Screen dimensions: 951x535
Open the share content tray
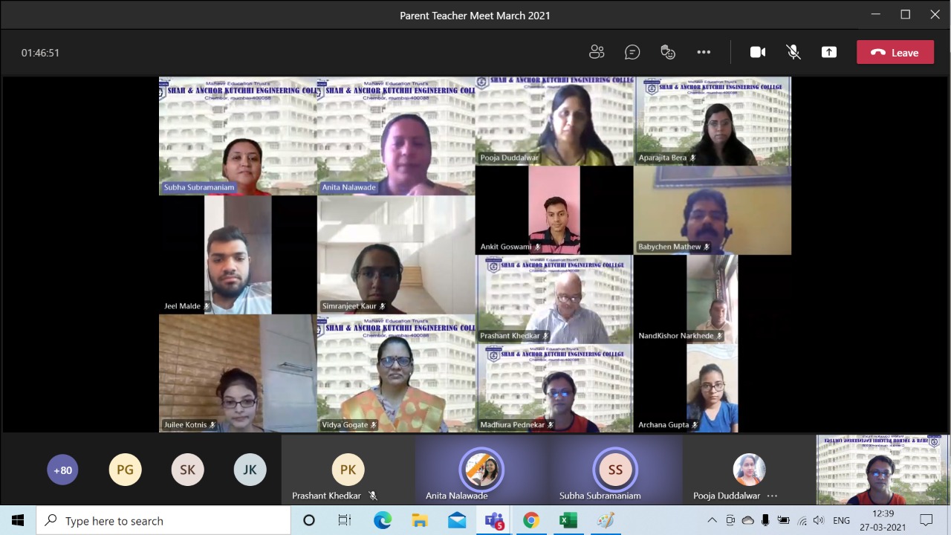coord(829,52)
